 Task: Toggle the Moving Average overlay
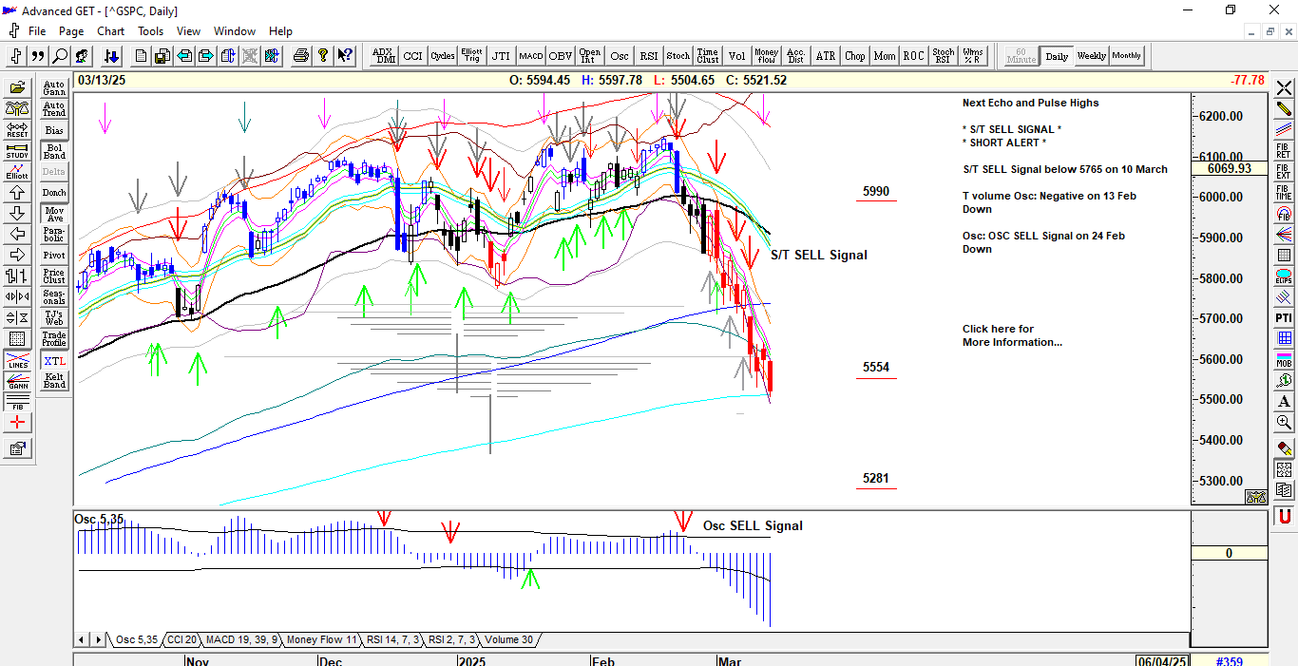tap(54, 214)
